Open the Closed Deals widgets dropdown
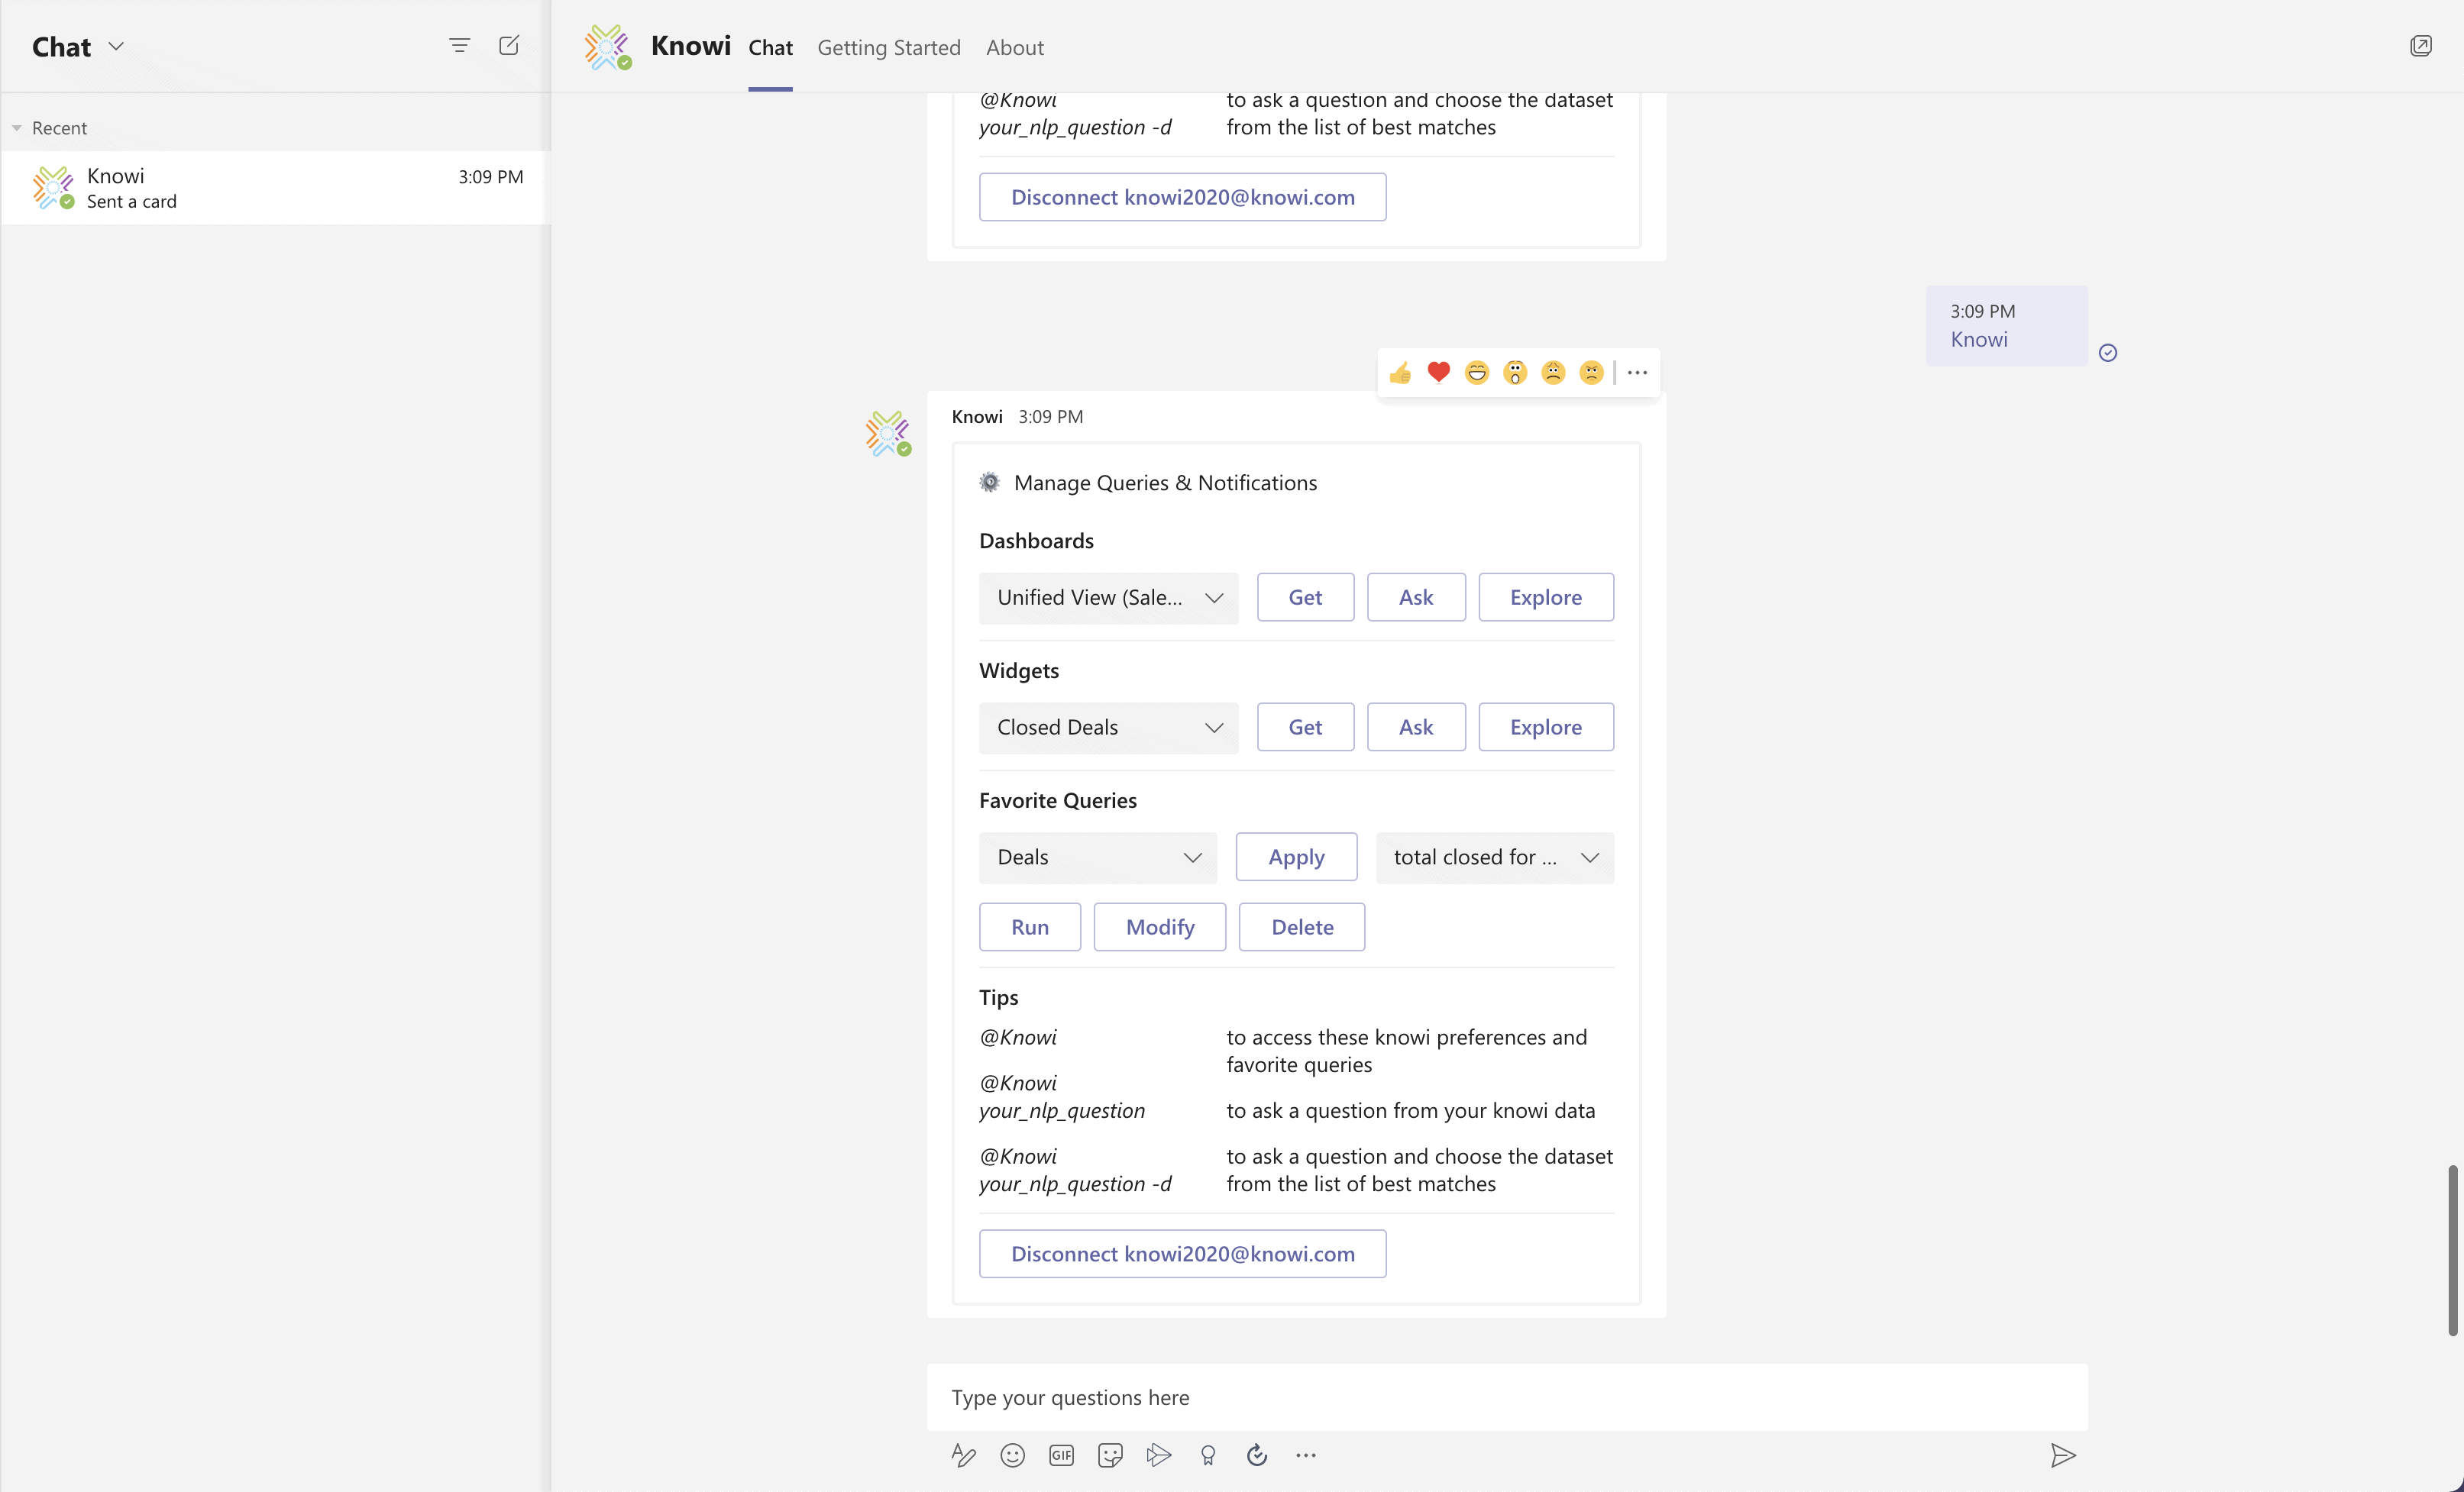2464x1492 pixels. (x=1108, y=727)
